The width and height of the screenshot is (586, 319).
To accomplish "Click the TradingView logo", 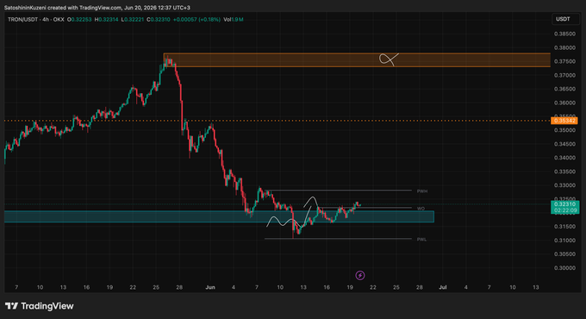I will point(40,306).
